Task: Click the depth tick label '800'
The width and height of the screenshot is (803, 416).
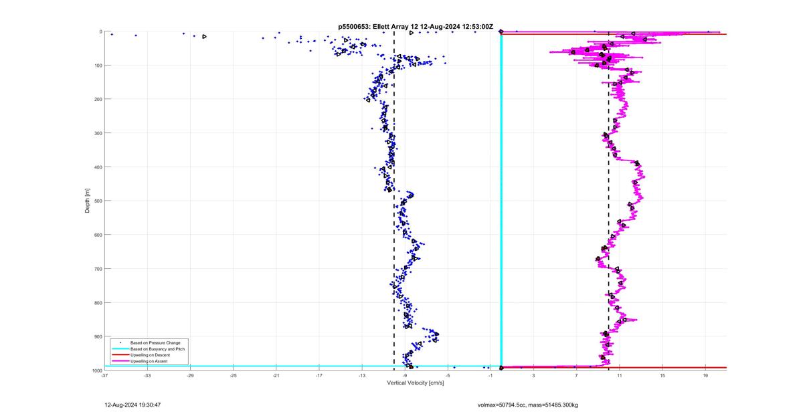Action: 97,302
